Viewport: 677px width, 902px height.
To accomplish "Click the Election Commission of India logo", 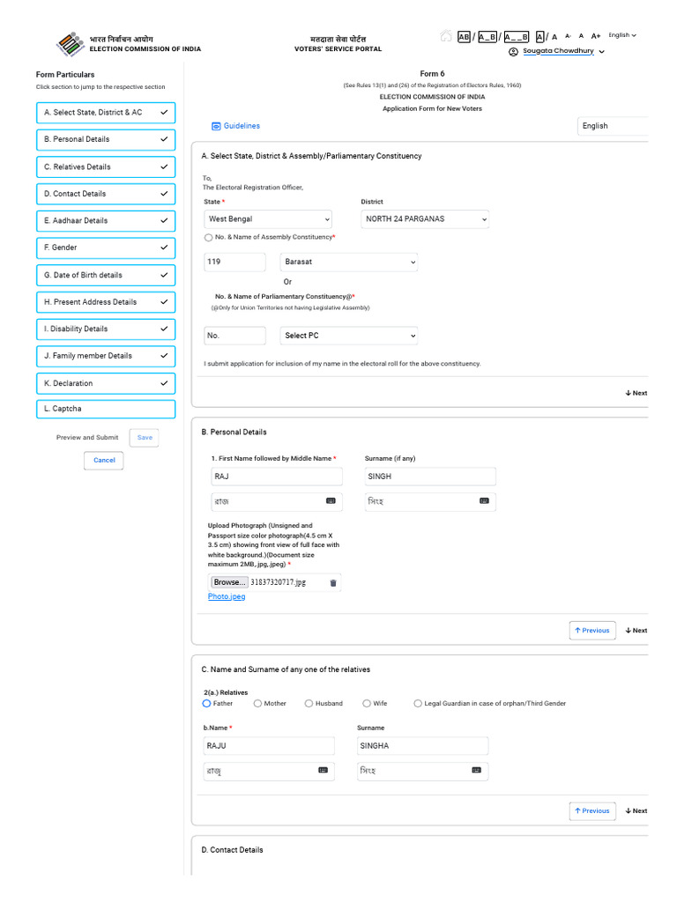I will (x=71, y=44).
